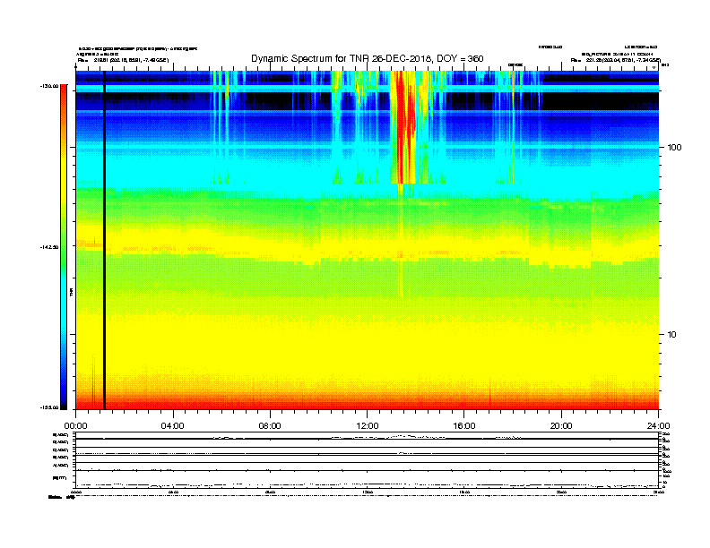Click the "12:00" time axis label
710x548 pixels.
[x=368, y=426]
